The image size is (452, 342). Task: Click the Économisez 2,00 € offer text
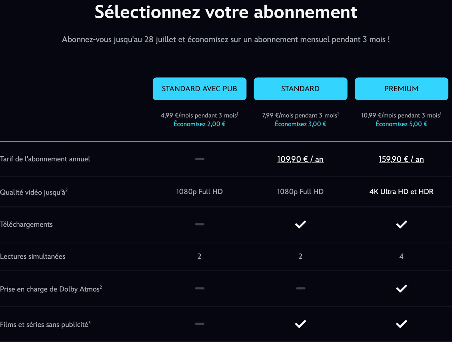[200, 124]
